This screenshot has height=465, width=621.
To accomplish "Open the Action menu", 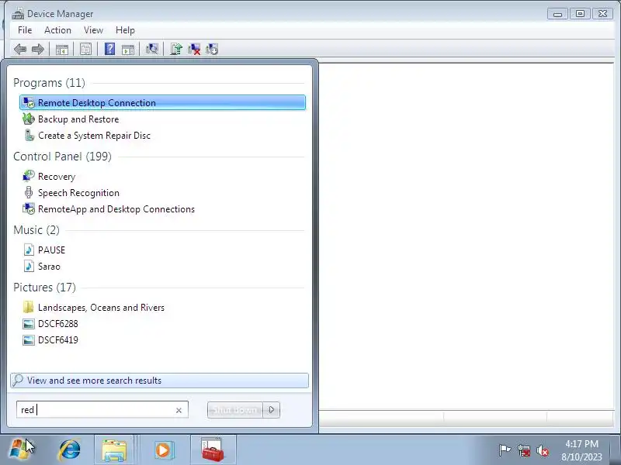I will point(57,30).
